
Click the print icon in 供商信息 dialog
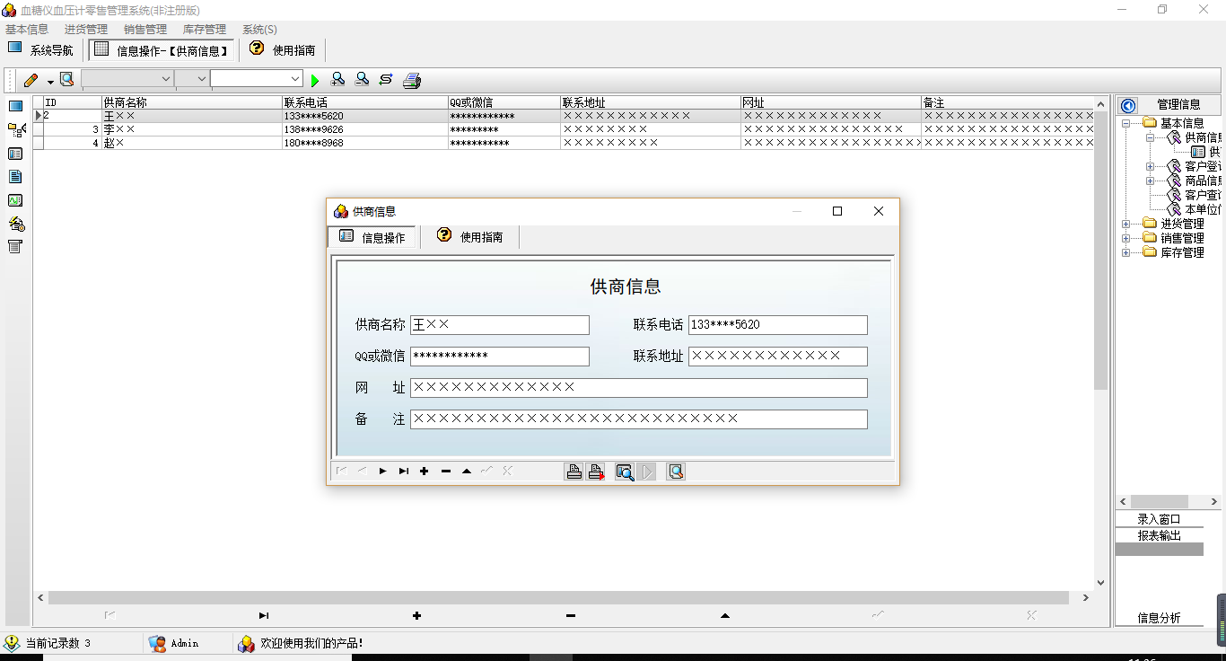tap(574, 472)
